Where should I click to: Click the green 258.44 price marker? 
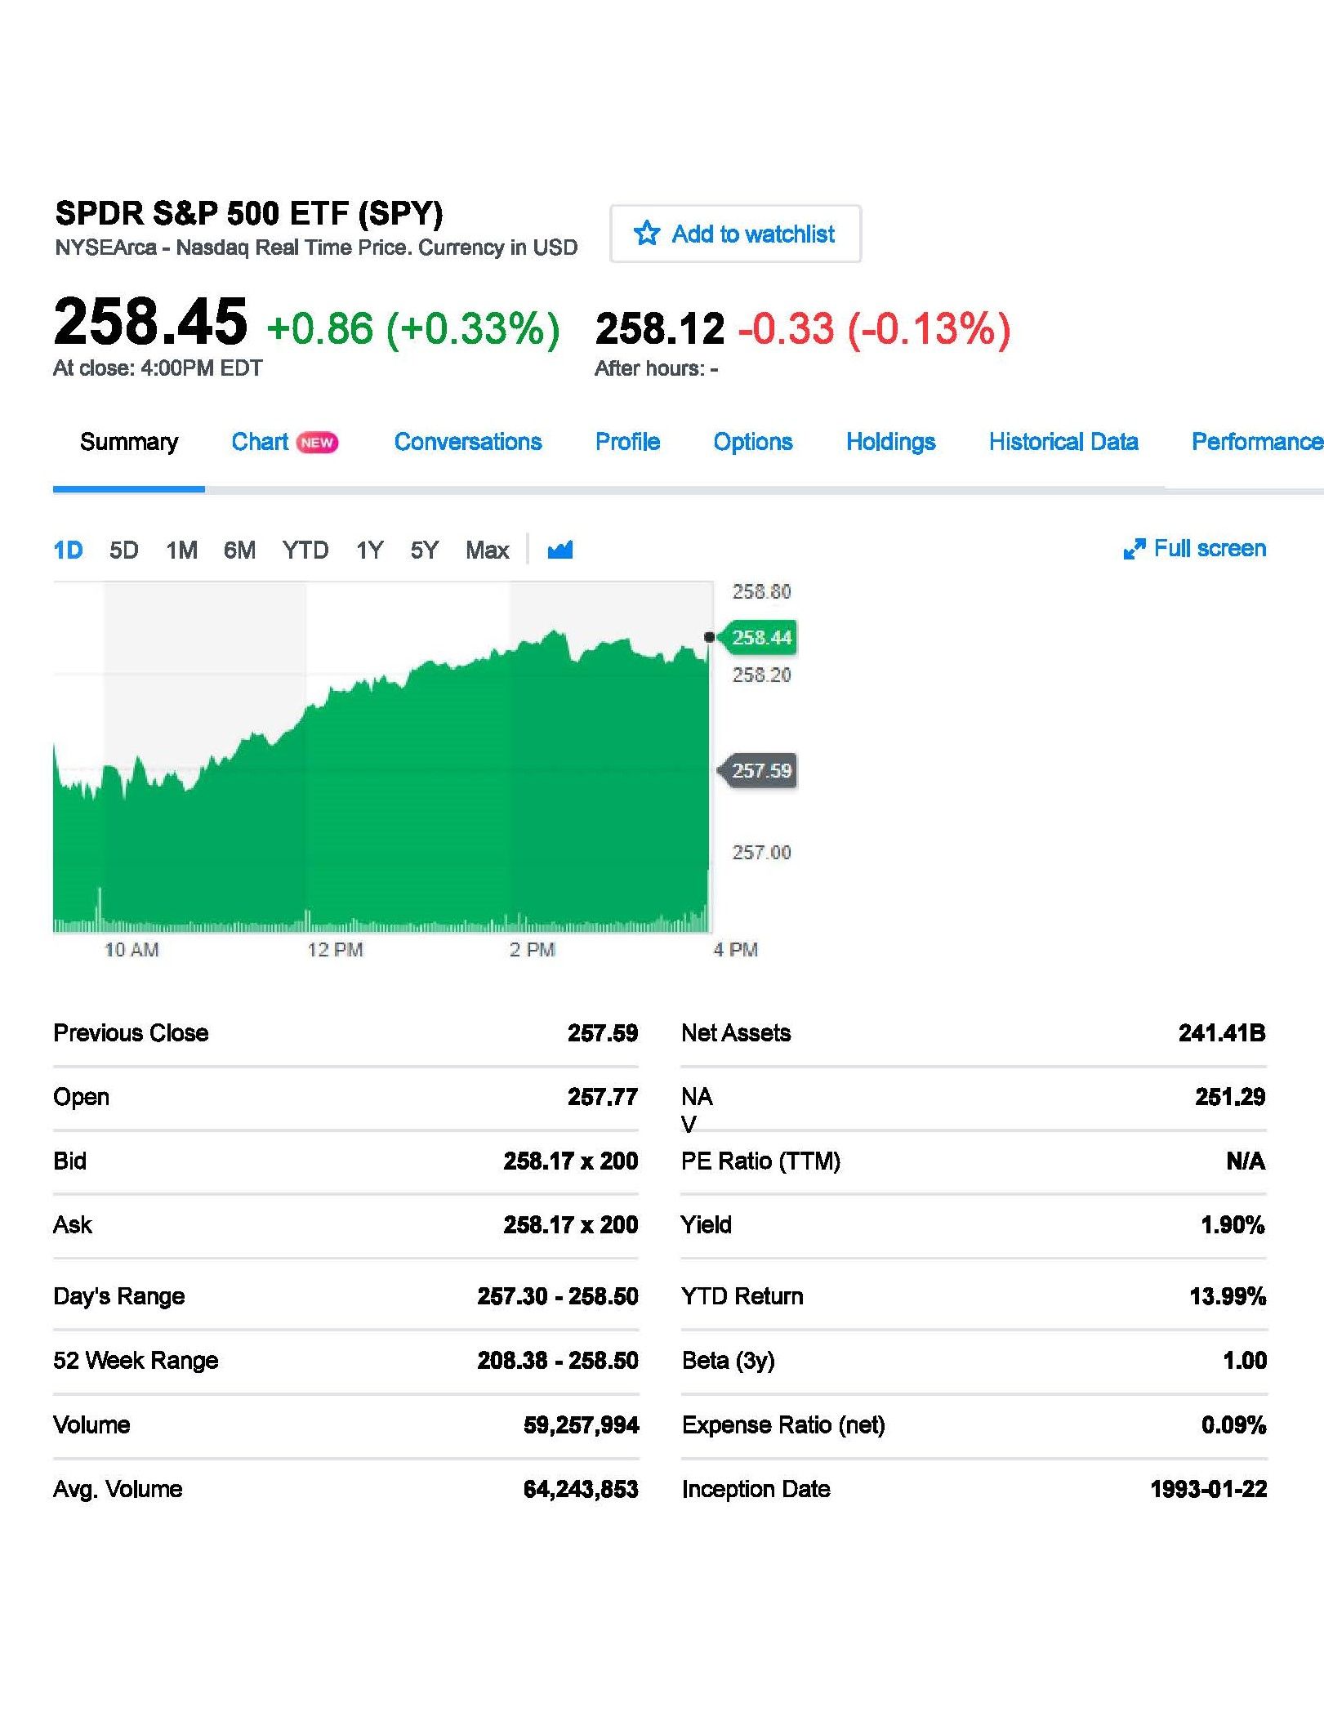[757, 637]
